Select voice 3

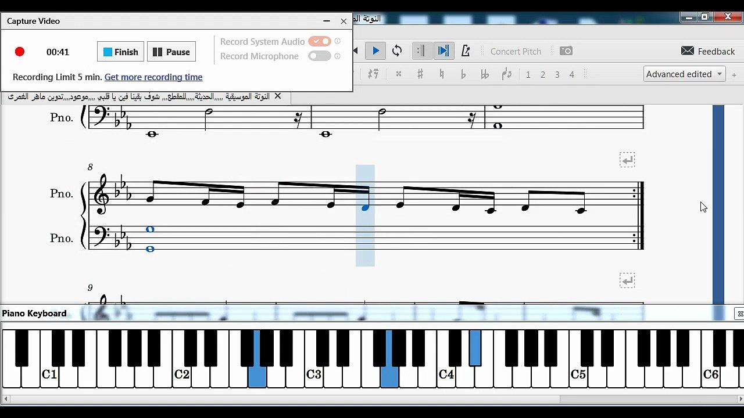[557, 74]
